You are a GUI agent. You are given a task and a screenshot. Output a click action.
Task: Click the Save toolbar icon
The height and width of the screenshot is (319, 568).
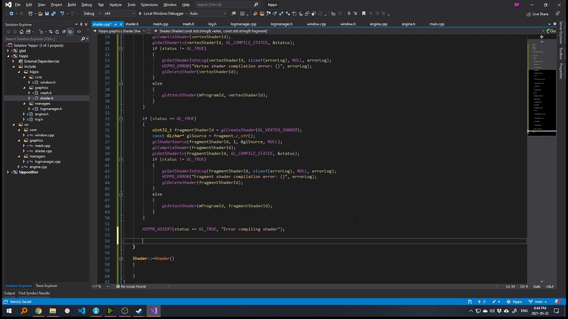(47, 13)
